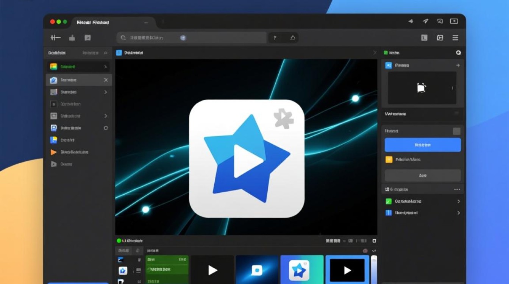The image size is (509, 284).
Task: Click the orange play triangle icon in the sidebar
Action: [x=53, y=152]
